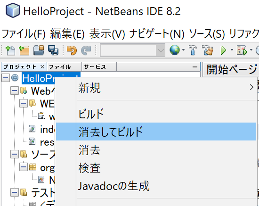The image size is (259, 206).
Task: Choose 検査 from the context menu
Action: tap(156, 168)
